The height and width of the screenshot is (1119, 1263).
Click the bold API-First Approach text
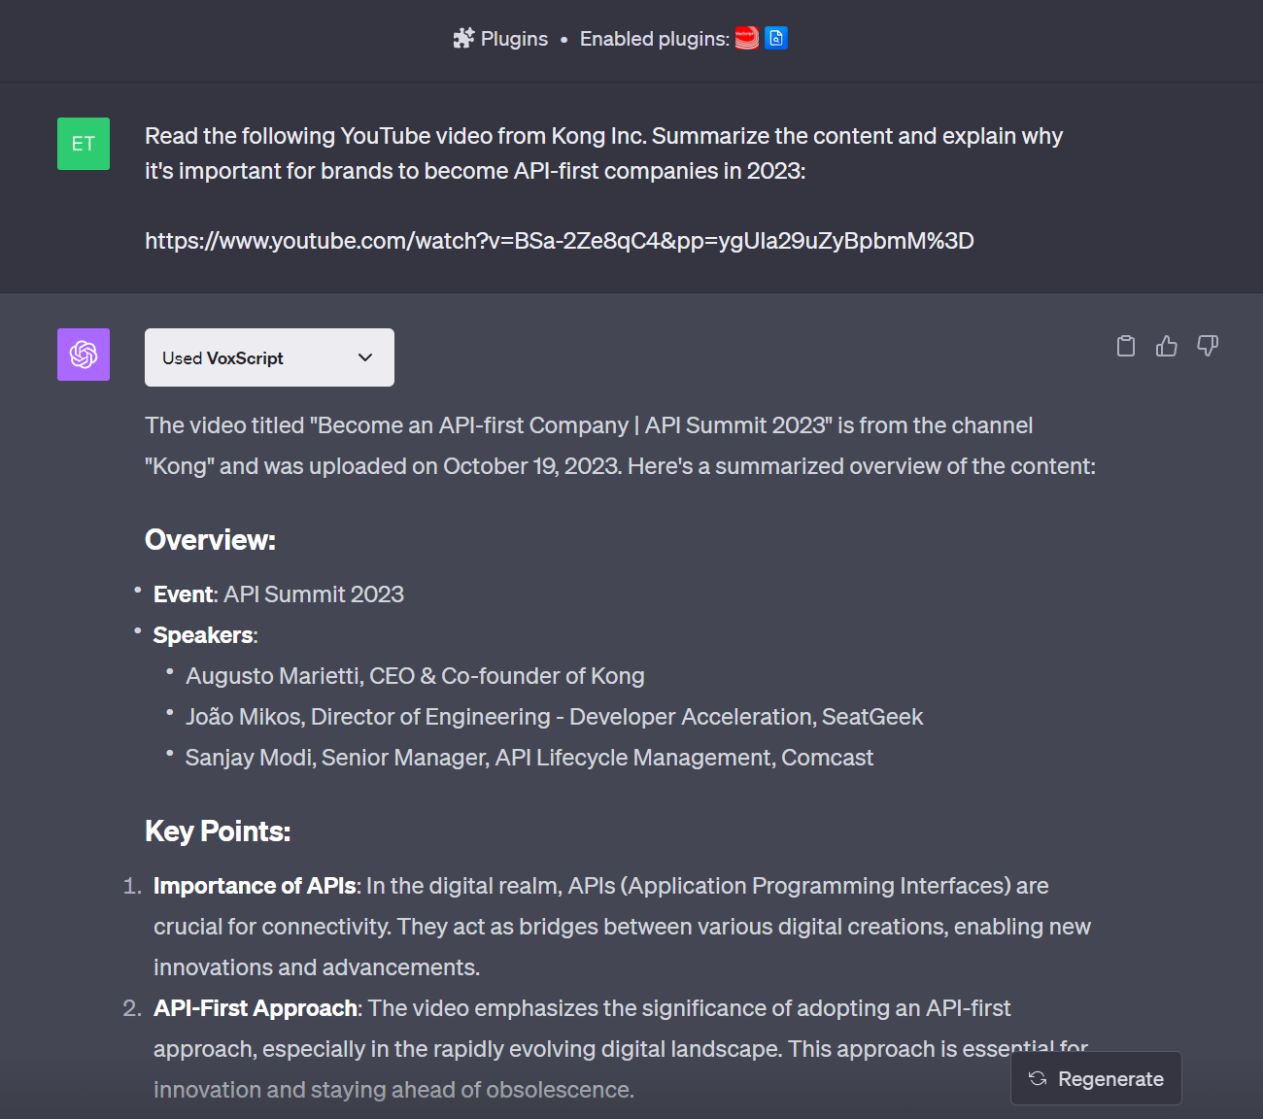(x=255, y=1008)
